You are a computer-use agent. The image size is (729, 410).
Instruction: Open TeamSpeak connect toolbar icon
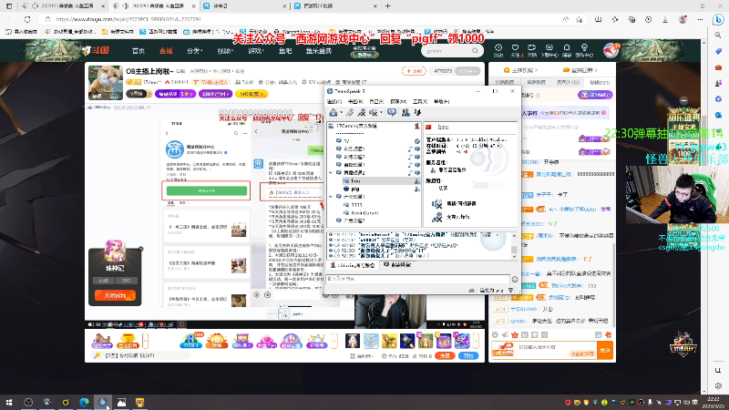click(334, 112)
